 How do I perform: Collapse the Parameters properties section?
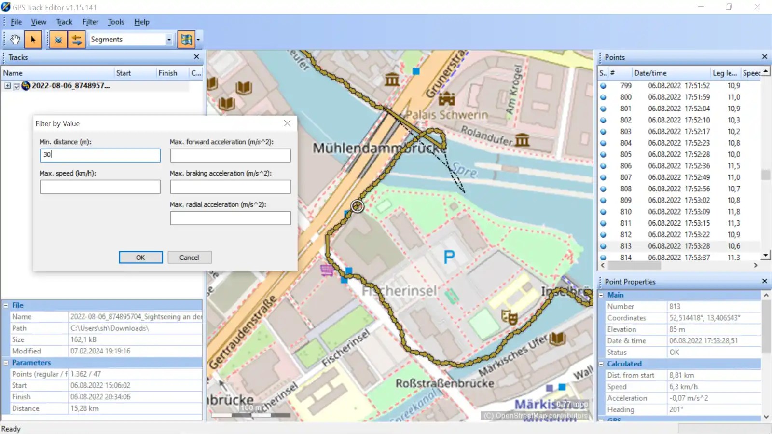coord(6,363)
